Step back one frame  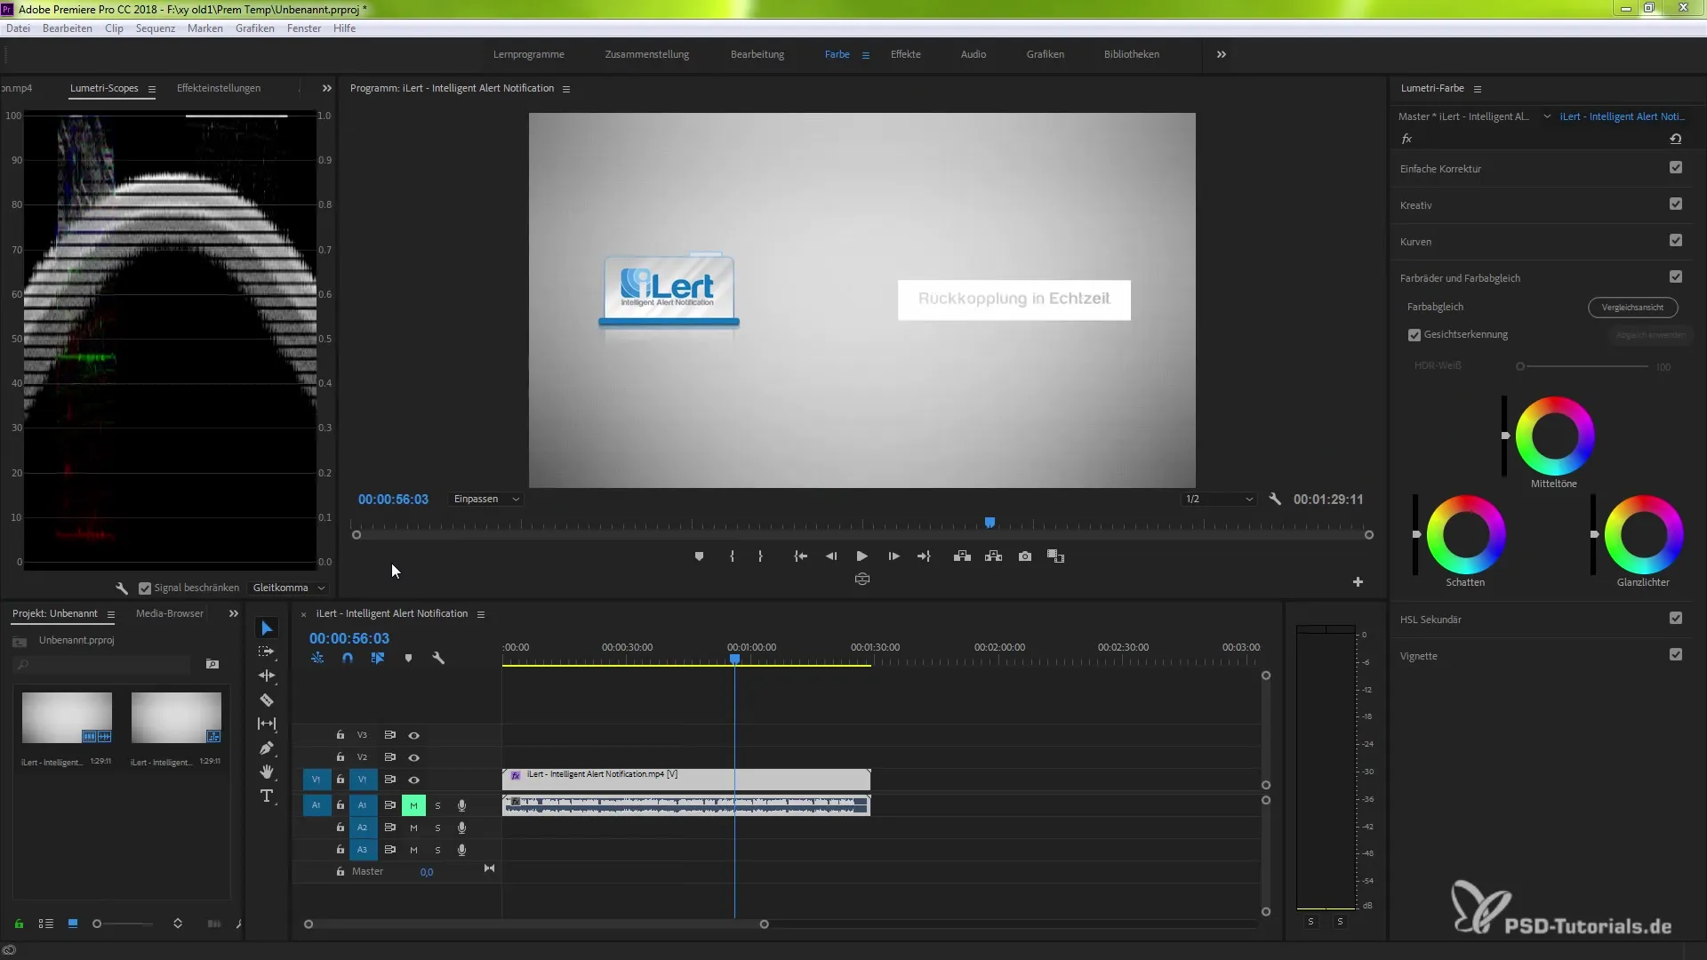831,556
